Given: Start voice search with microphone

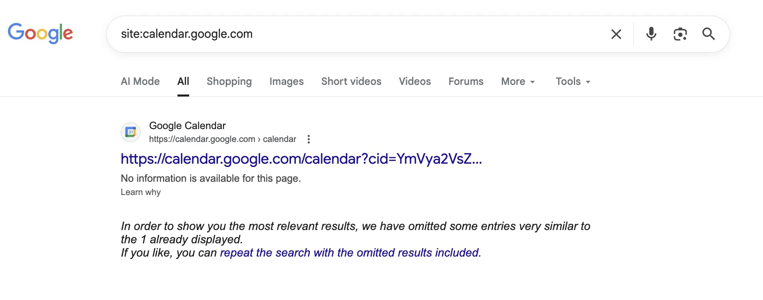Looking at the screenshot, I should click(x=651, y=34).
